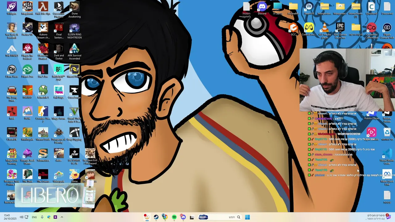Open the CurseForge desktop shortcut
The height and width of the screenshot is (222, 395).
pyautogui.click(x=74, y=92)
